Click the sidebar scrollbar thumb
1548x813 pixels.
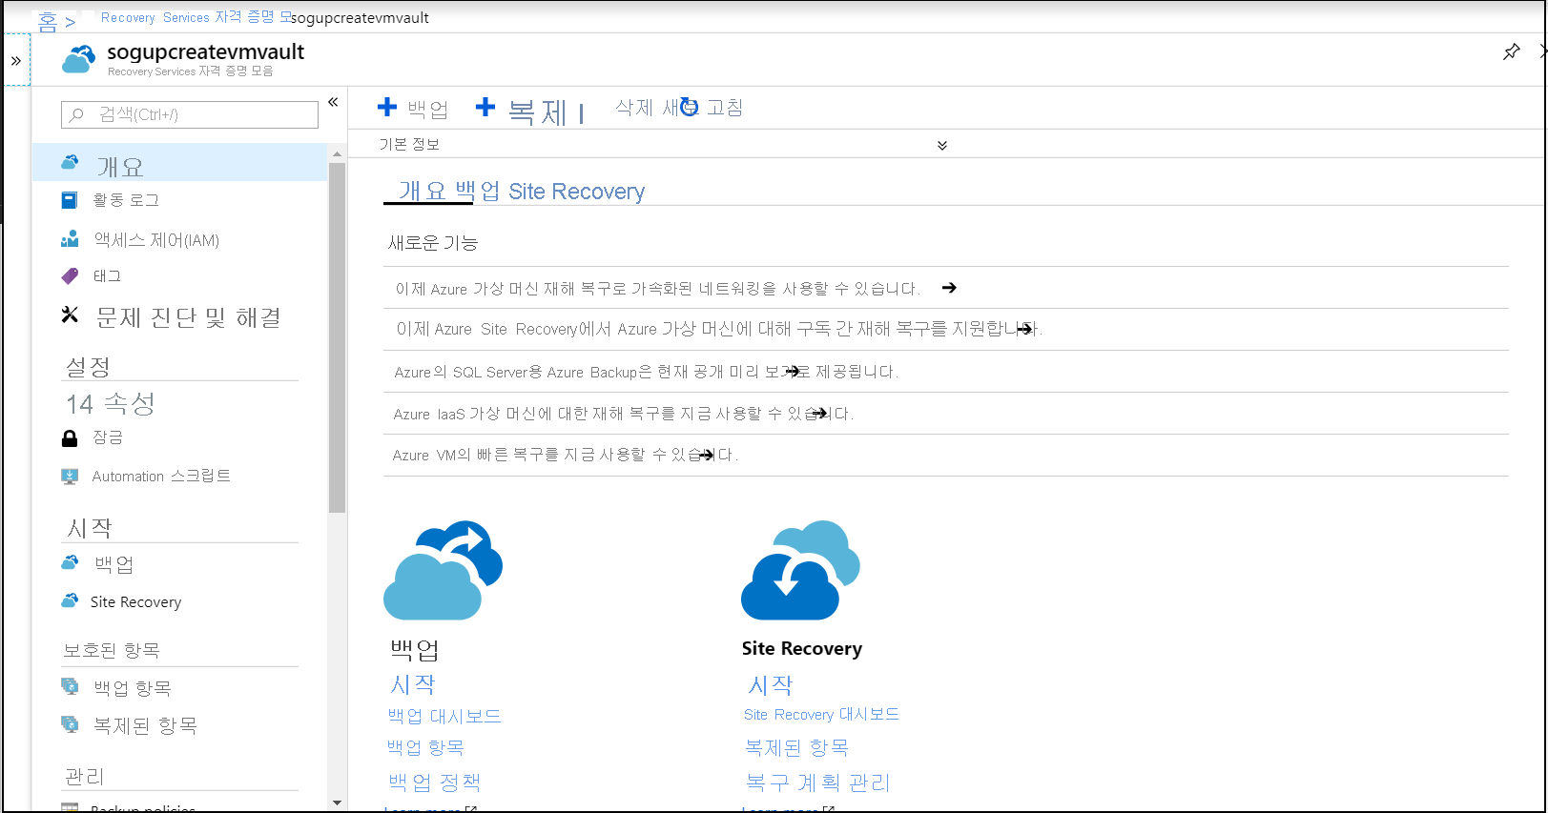pyautogui.click(x=337, y=337)
